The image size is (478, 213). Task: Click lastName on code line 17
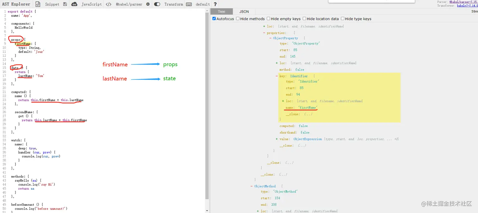(x=25, y=76)
